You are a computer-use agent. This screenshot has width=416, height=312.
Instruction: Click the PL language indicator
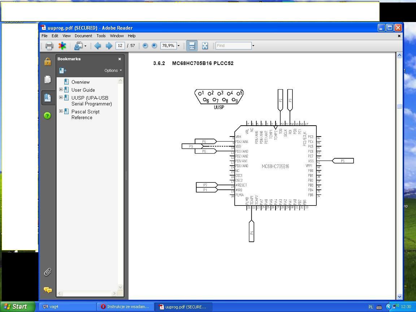coord(370,307)
